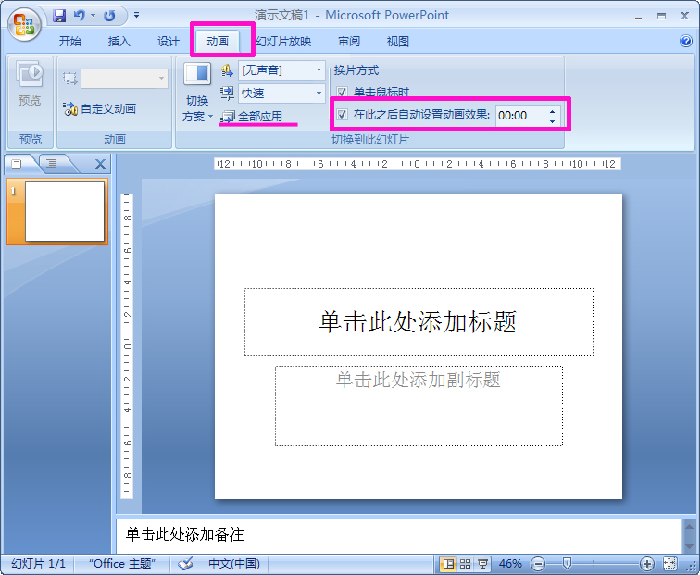Start slide show from status bar icon
The width and height of the screenshot is (700, 575).
tap(482, 564)
